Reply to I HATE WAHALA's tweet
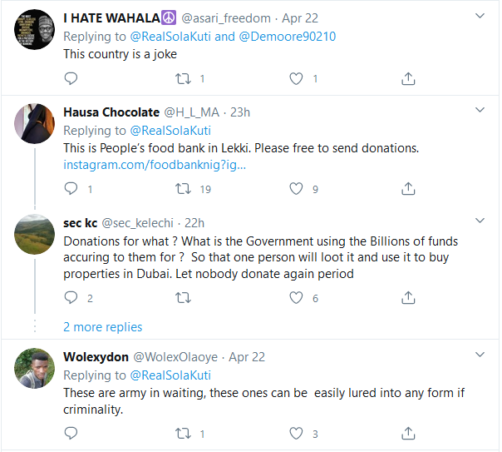This screenshot has width=502, height=452. point(71,79)
